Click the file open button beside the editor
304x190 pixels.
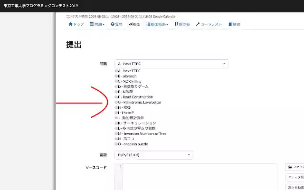tap(294, 167)
